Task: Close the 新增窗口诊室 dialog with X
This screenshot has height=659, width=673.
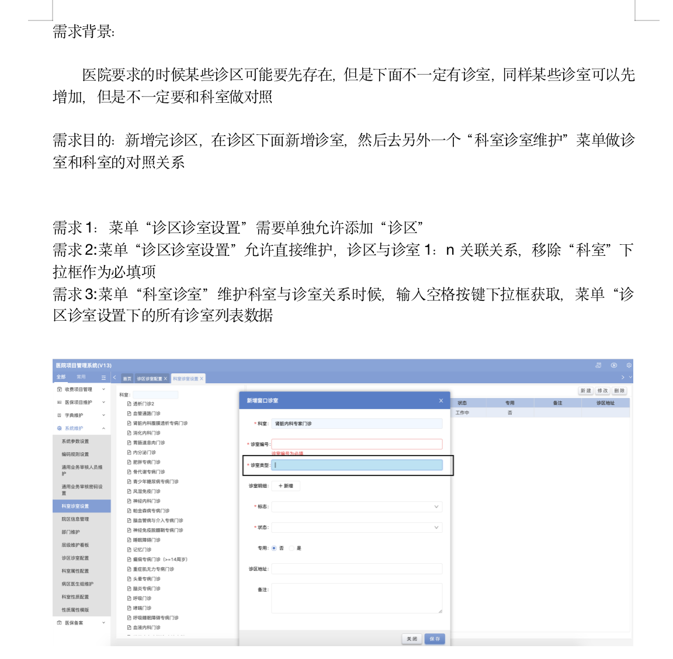Action: point(441,401)
